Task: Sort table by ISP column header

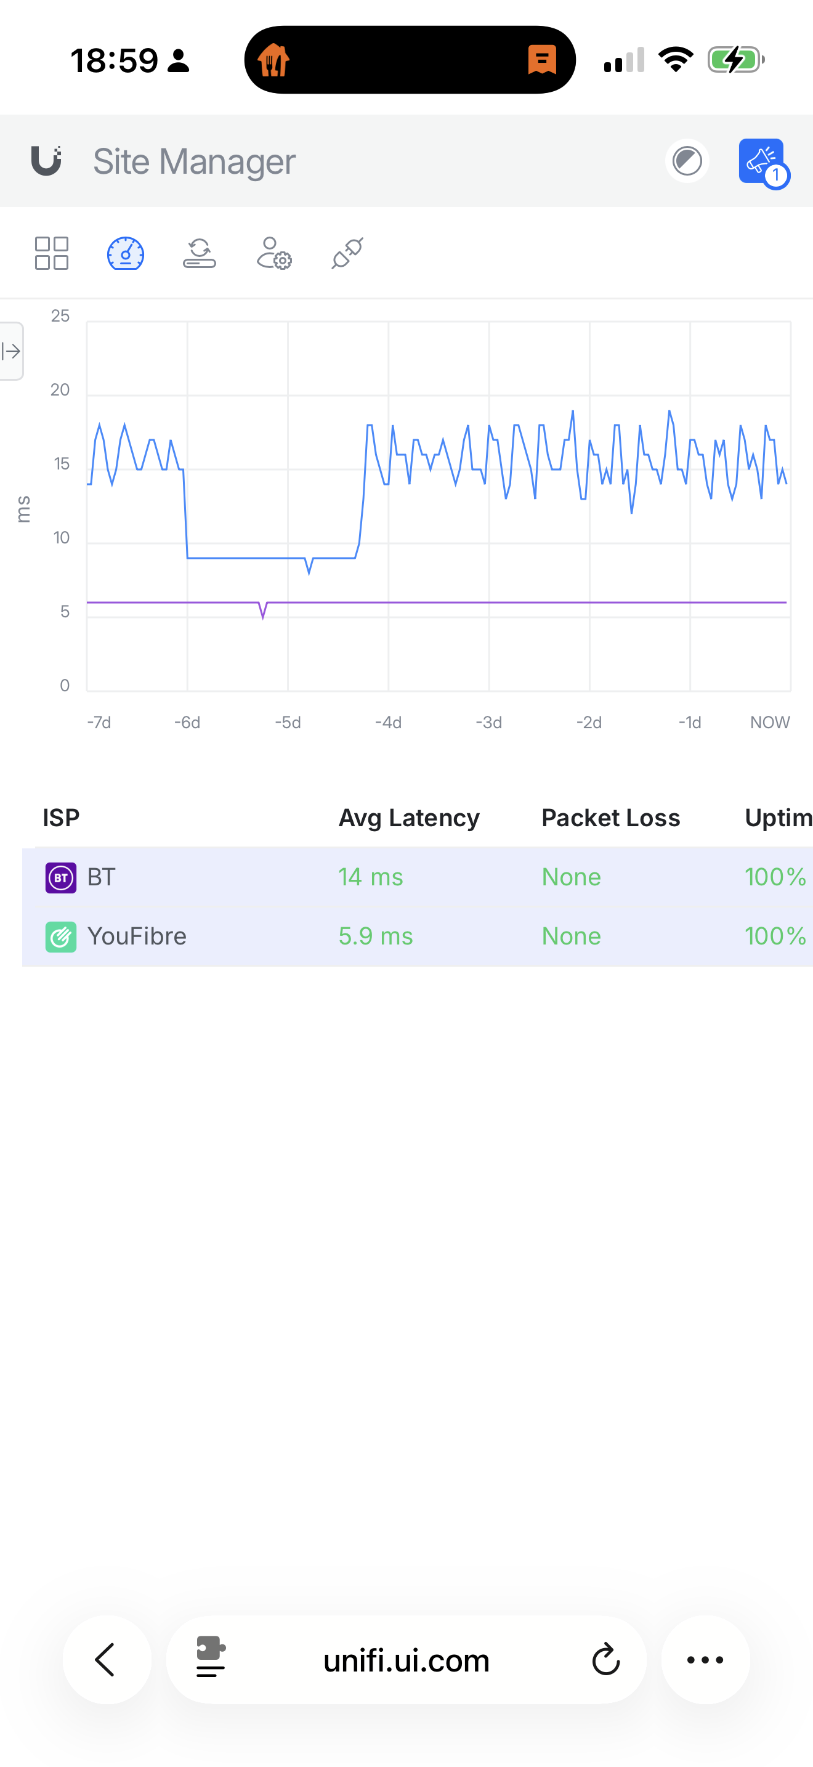Action: click(x=61, y=818)
